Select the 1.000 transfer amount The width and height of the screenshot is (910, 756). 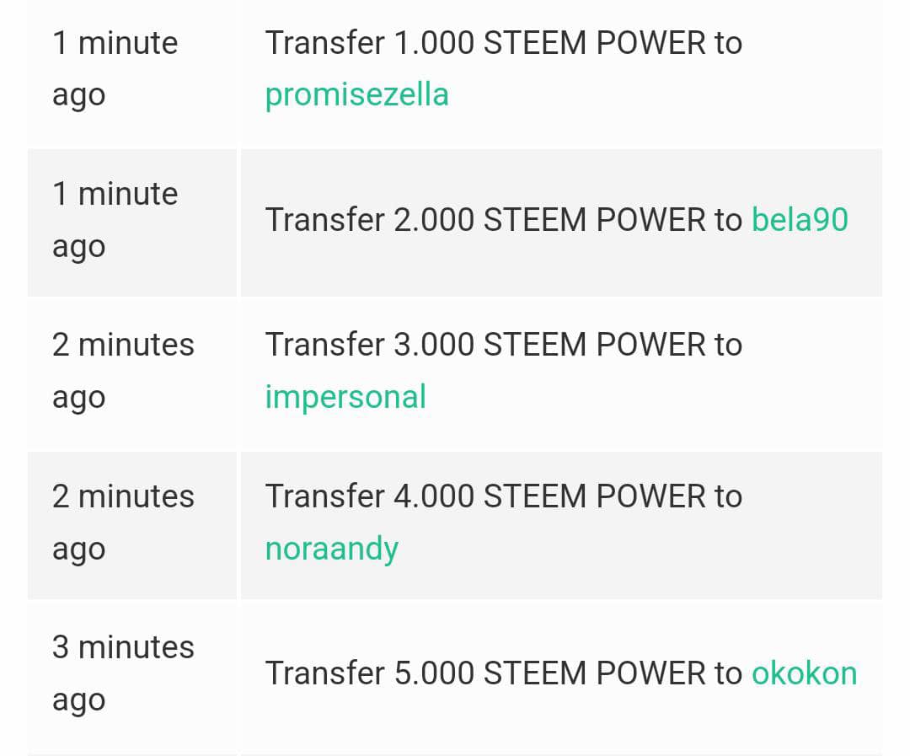434,43
